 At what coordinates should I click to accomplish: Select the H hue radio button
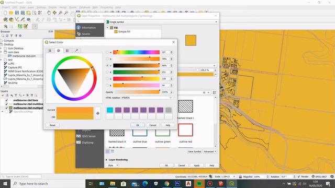click(107, 52)
